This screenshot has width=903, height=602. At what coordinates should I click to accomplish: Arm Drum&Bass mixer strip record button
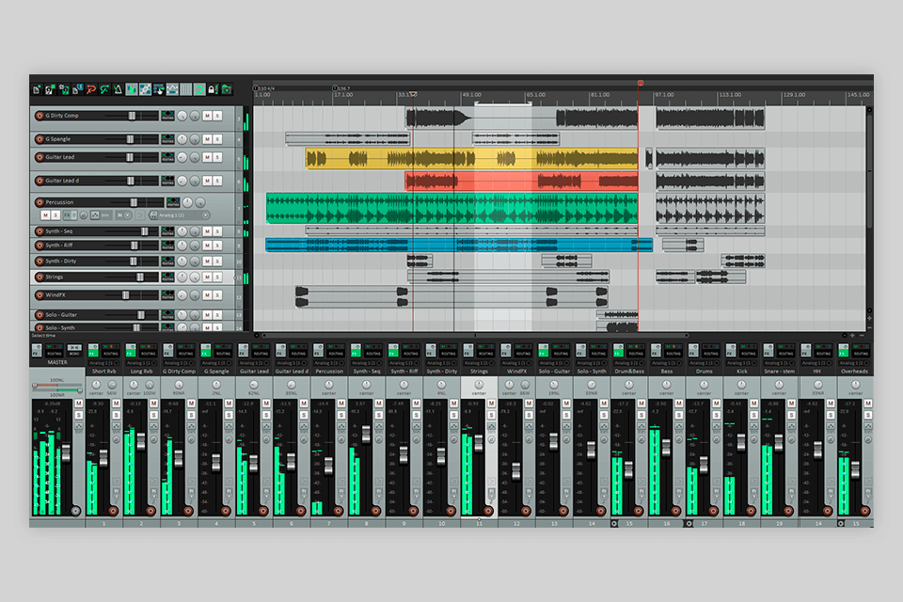(639, 511)
